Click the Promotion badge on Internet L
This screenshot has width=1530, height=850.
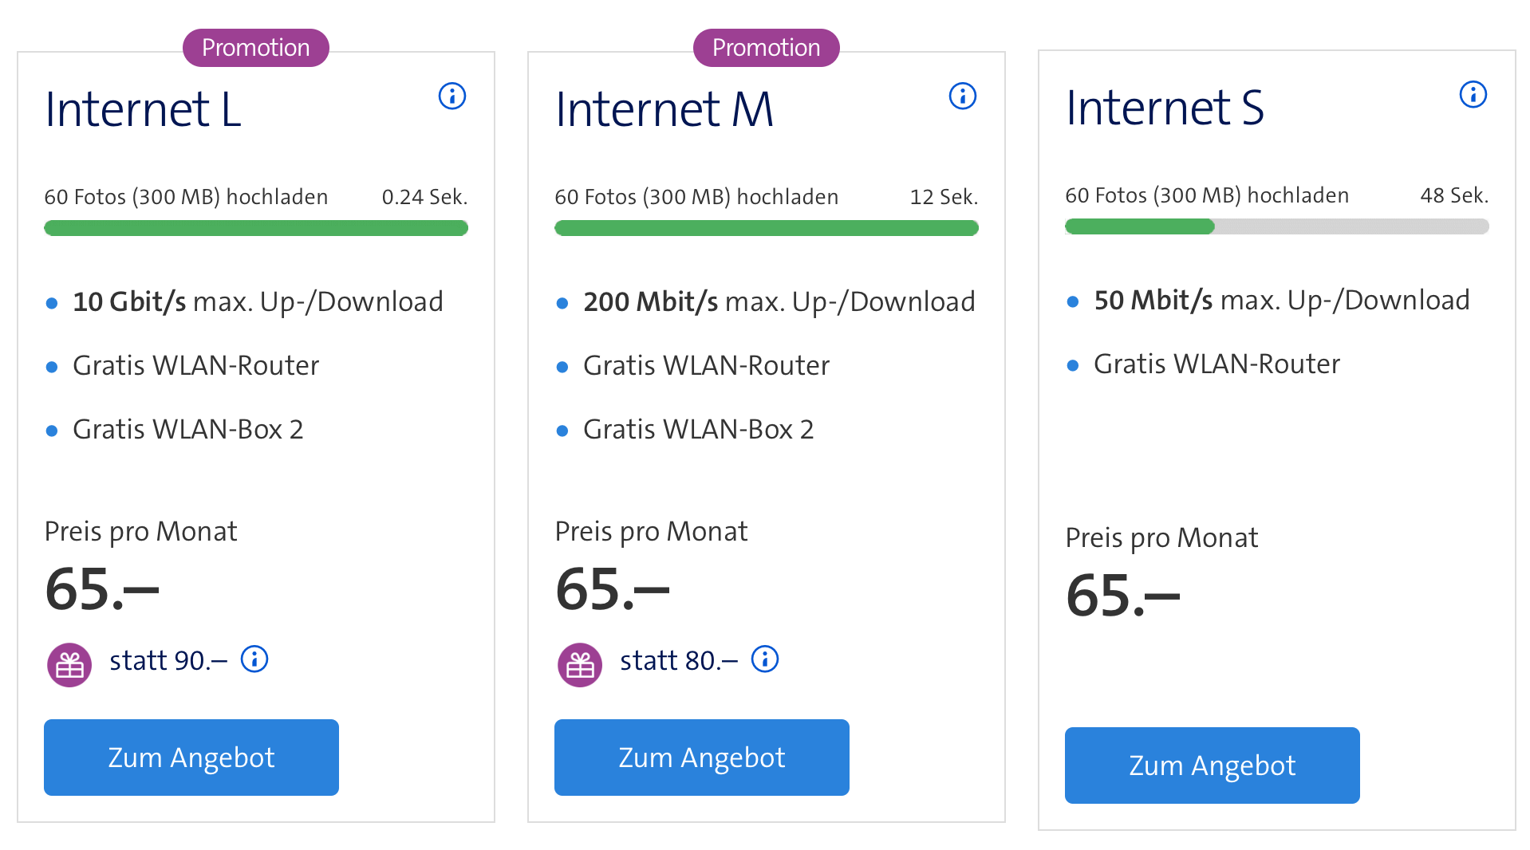coord(255,47)
